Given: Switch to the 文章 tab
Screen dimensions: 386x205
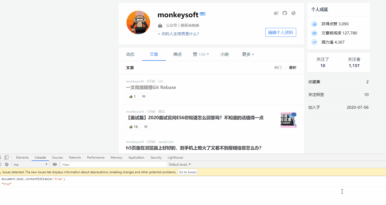Looking at the screenshot, I should pos(154,54).
